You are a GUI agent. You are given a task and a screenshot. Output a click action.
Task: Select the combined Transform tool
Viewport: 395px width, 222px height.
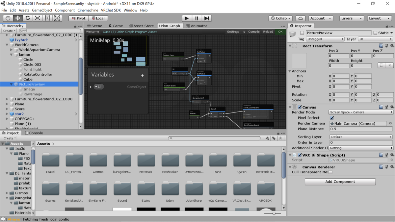pyautogui.click(x=57, y=18)
